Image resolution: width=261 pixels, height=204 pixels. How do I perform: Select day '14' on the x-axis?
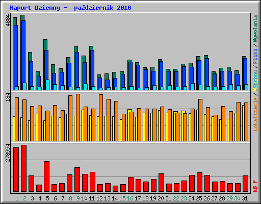[115, 198]
